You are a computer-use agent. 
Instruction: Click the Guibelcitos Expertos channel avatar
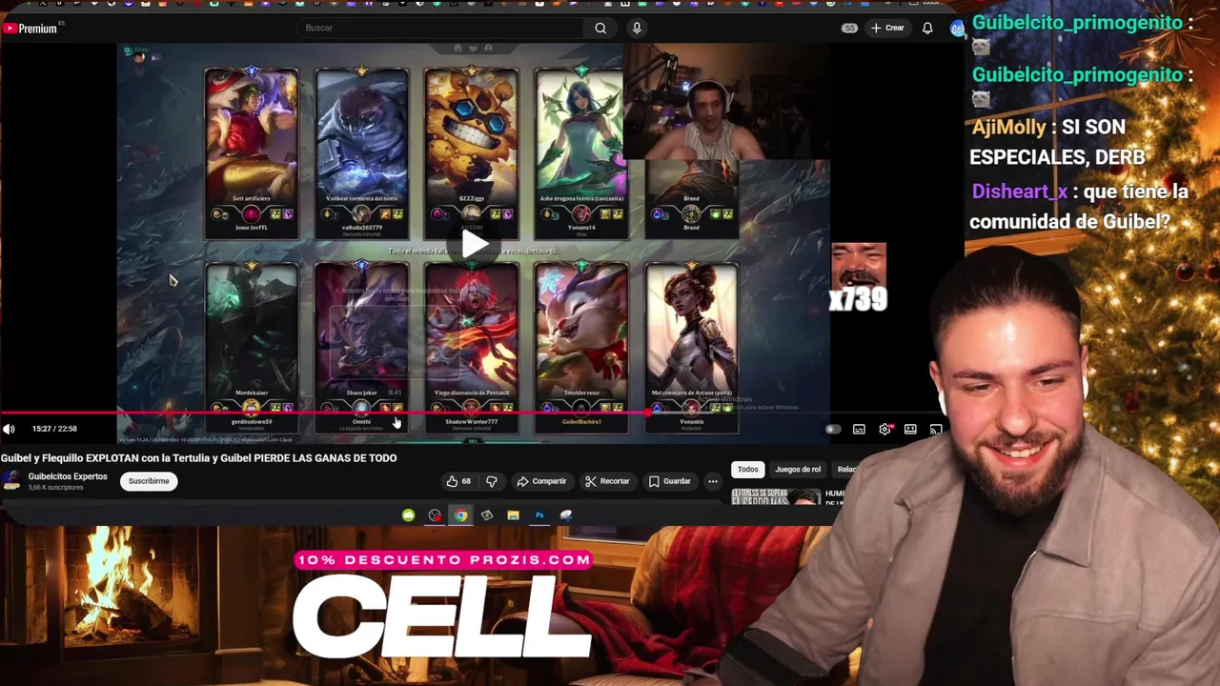pos(11,481)
